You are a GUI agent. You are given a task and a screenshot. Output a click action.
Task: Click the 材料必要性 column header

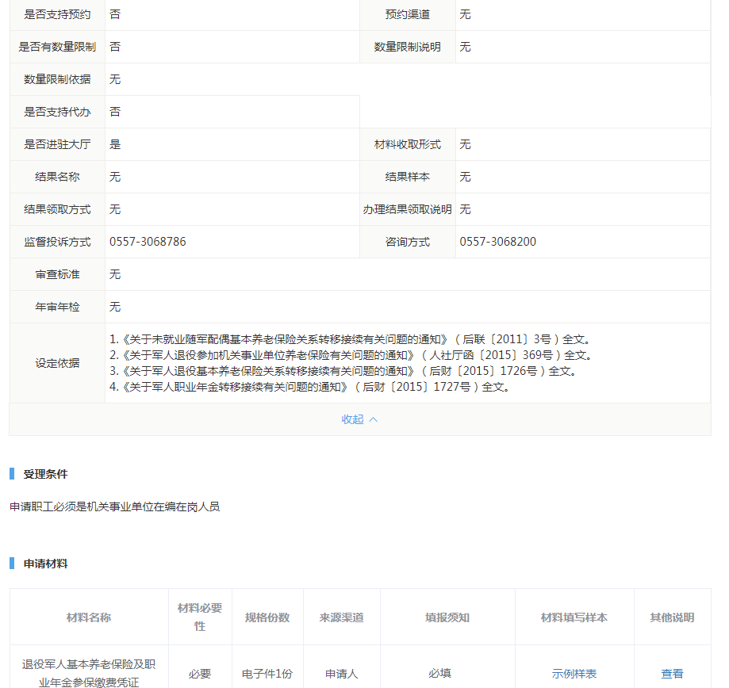(200, 617)
